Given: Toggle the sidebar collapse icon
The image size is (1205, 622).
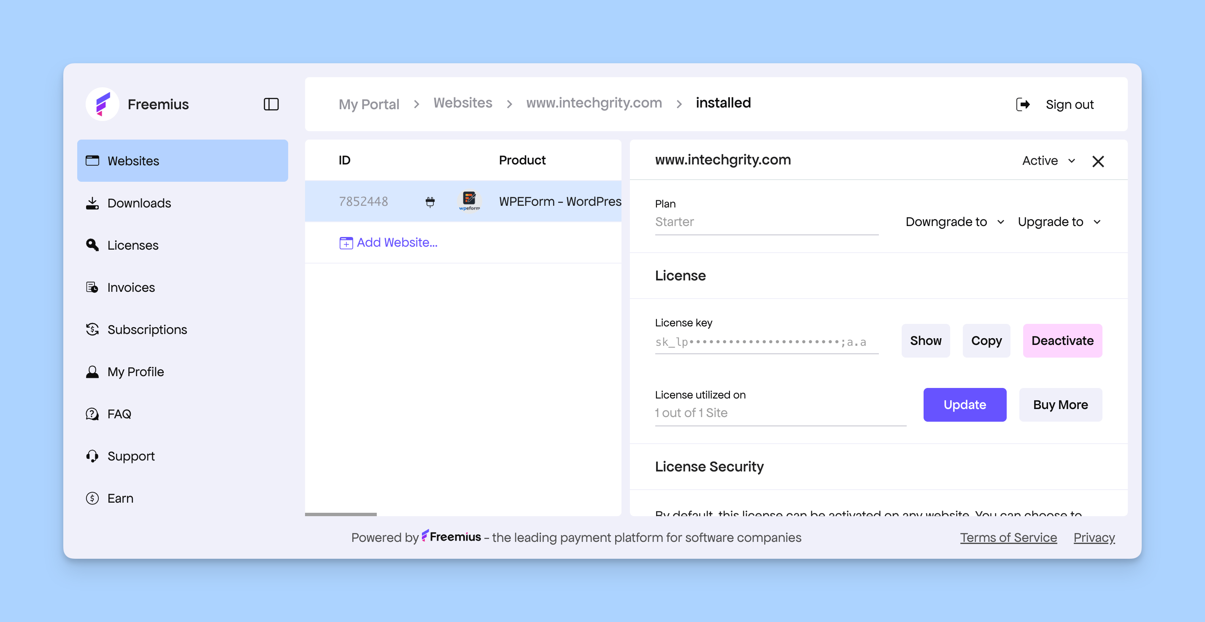Looking at the screenshot, I should (x=271, y=104).
